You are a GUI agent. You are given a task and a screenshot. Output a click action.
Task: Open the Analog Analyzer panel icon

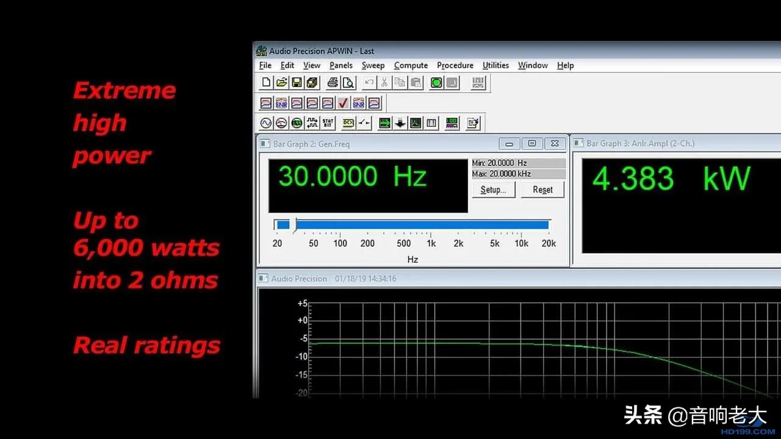pyautogui.click(x=281, y=123)
